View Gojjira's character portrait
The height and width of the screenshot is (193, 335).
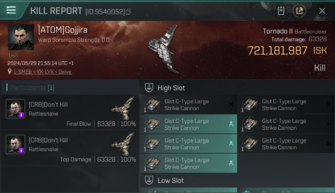pyautogui.click(x=21, y=37)
